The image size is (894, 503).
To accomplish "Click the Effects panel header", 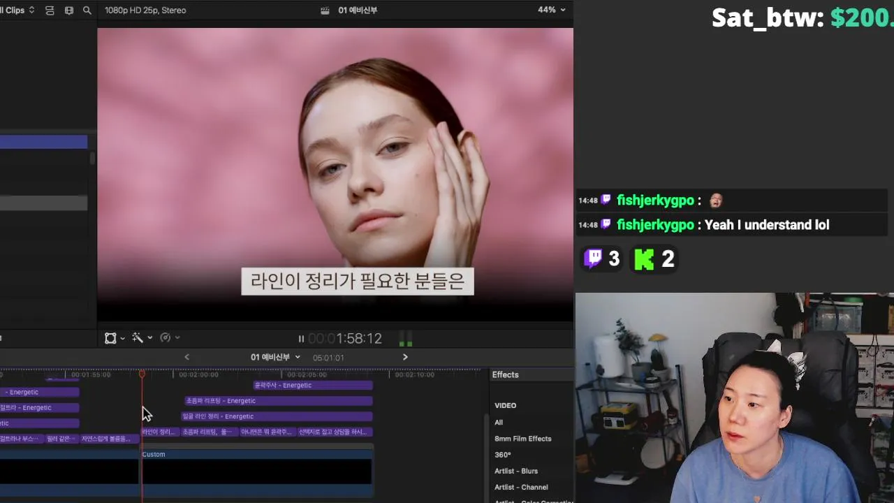I will tap(505, 375).
